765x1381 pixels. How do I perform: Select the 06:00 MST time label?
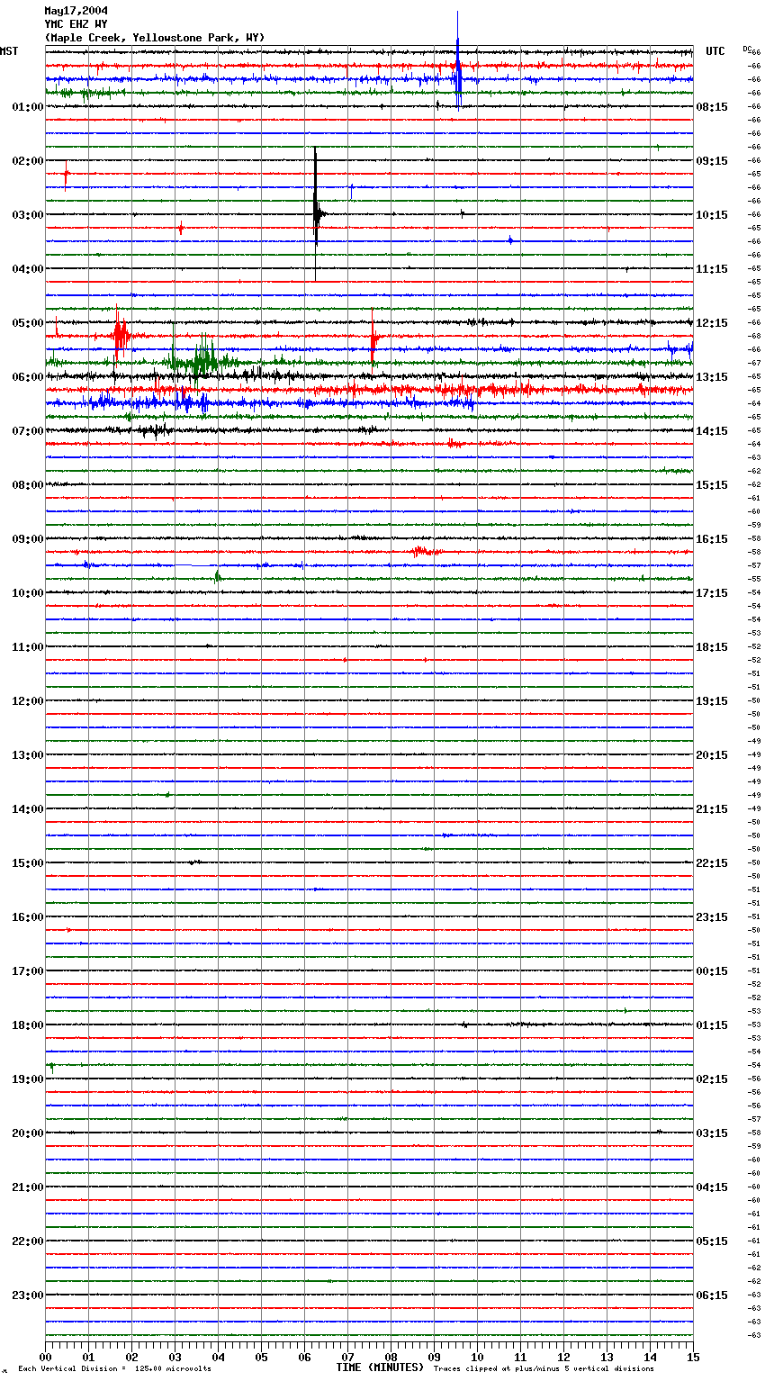(28, 377)
